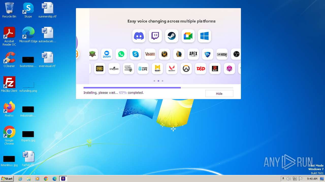Screen dimensions: 325x182
Task: Click the 9:40 AM system clock
Action: coord(312,179)
